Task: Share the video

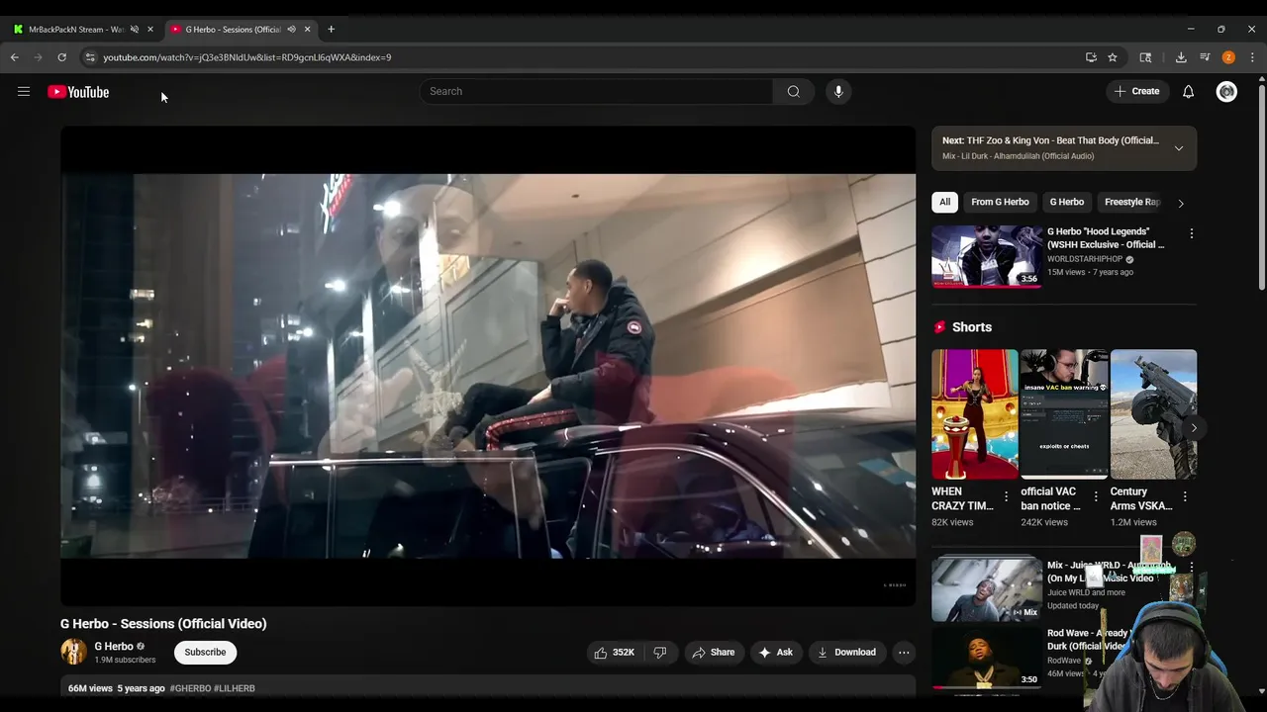Action: click(713, 653)
